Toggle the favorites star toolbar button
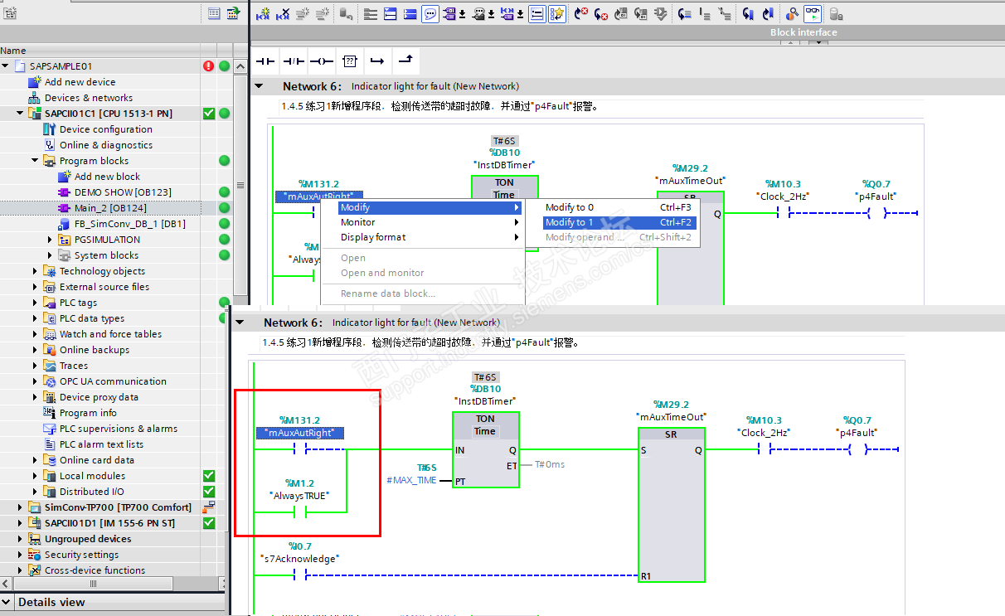The height and width of the screenshot is (616, 1005). 557,14
